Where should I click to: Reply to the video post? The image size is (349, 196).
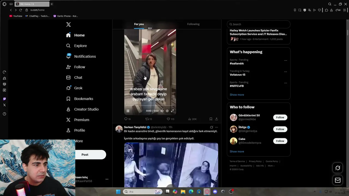coord(127,119)
